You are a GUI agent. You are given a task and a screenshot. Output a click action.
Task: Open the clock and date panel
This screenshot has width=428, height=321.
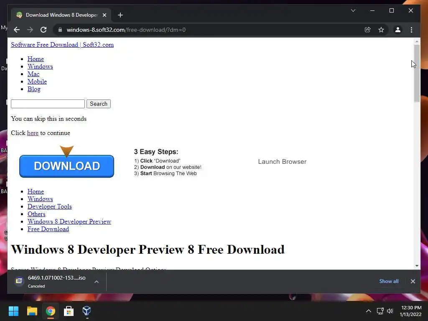tap(411, 311)
